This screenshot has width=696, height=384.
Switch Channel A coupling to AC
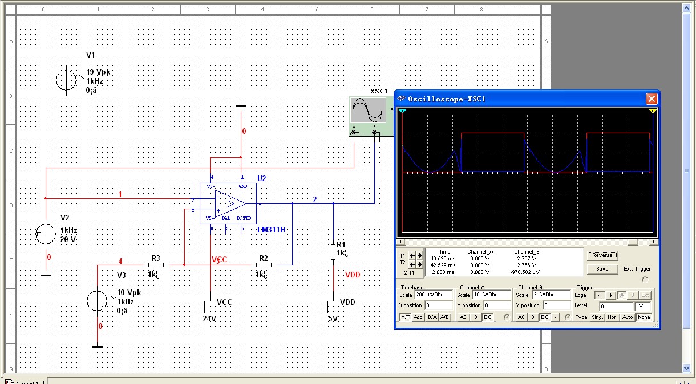(464, 317)
